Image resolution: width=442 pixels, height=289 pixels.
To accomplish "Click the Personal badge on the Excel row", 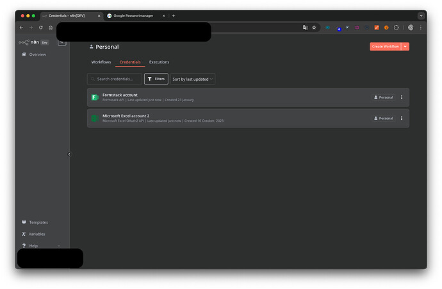I will [x=383, y=118].
